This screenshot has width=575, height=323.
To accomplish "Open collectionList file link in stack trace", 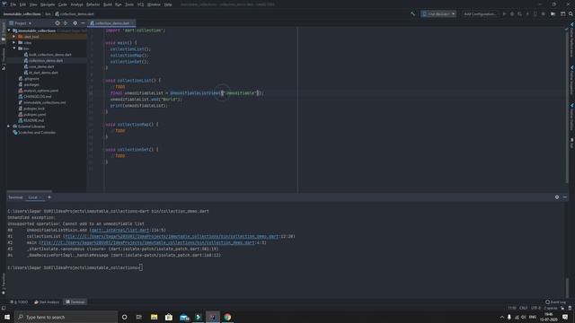I will [x=172, y=236].
